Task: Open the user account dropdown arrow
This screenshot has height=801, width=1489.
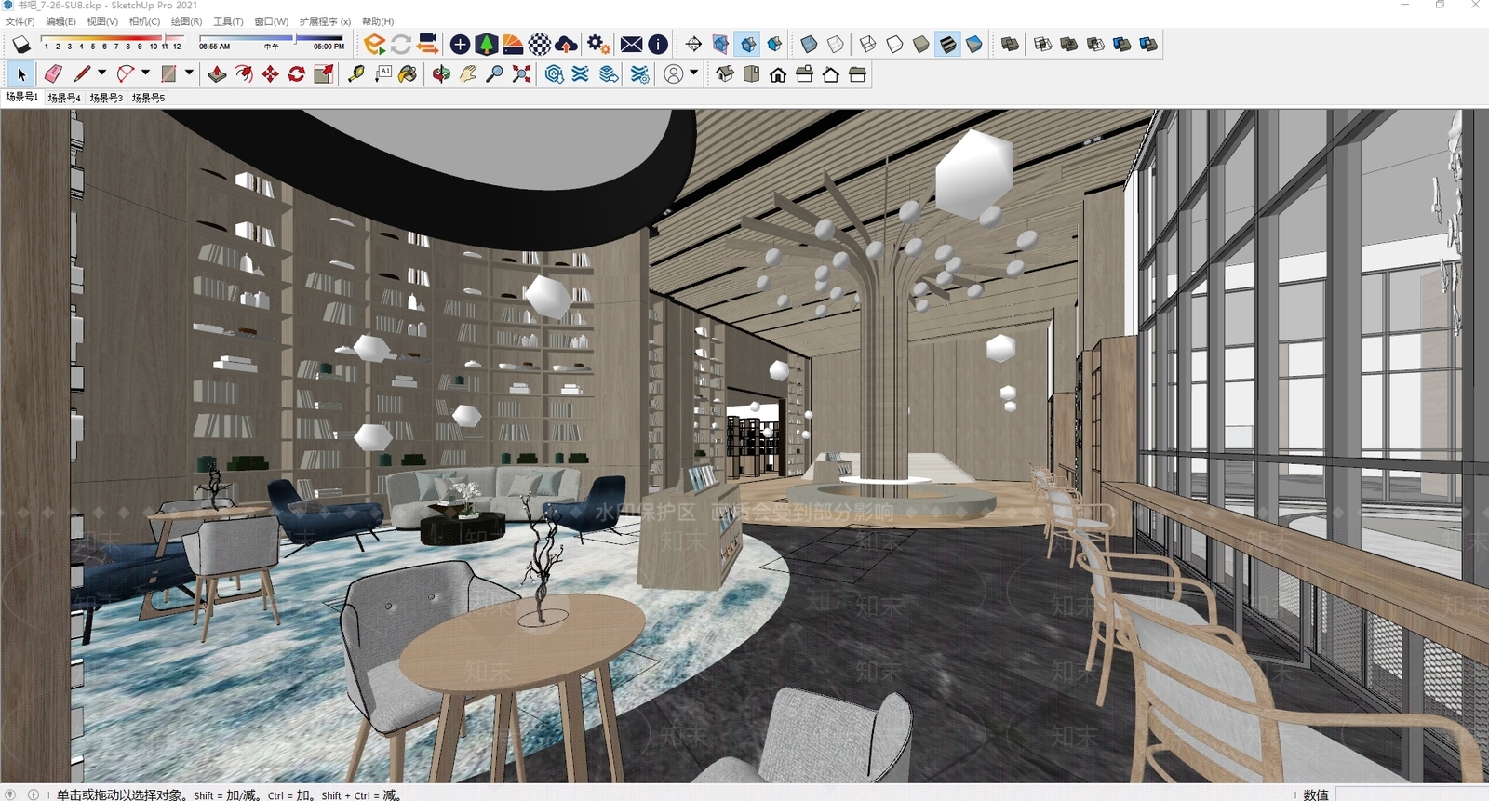Action: click(x=694, y=73)
